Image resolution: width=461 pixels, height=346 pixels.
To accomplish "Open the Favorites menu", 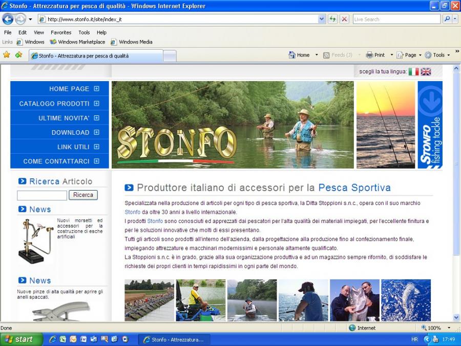I will pos(61,32).
